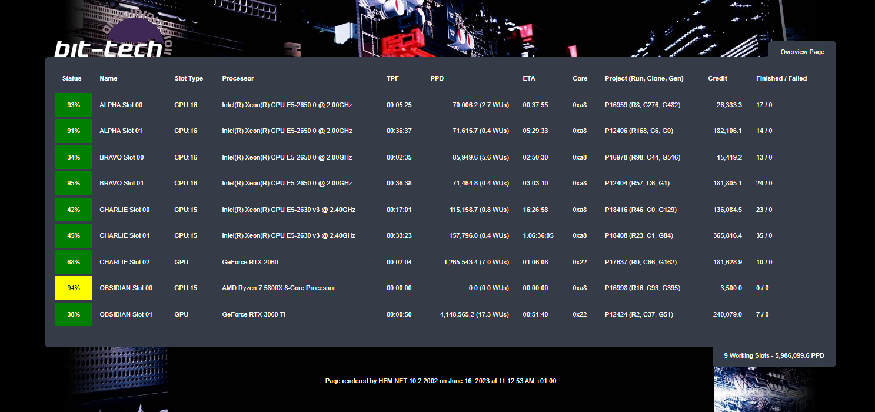Click the 35 / 0 finished count
Image resolution: width=875 pixels, height=412 pixels.
(764, 235)
